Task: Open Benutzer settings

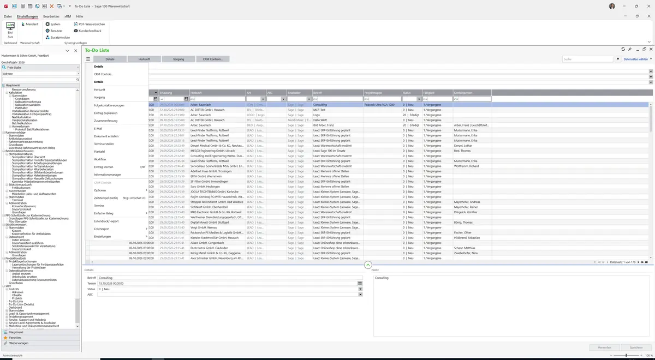Action: (x=54, y=31)
